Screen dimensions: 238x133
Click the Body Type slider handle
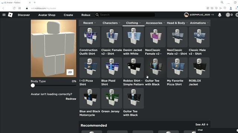click(x=33, y=85)
